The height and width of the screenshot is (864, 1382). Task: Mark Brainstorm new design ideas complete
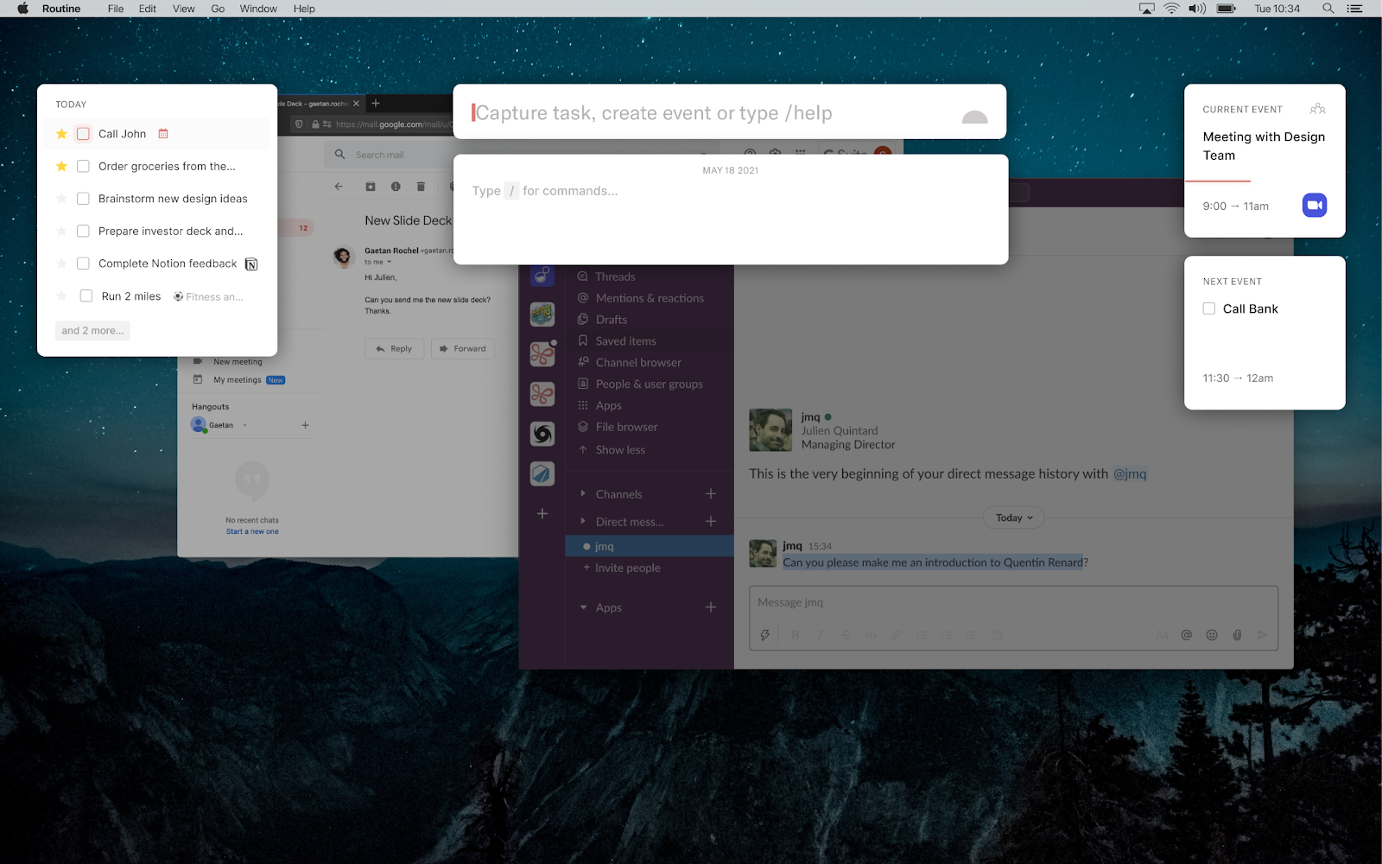click(x=83, y=199)
